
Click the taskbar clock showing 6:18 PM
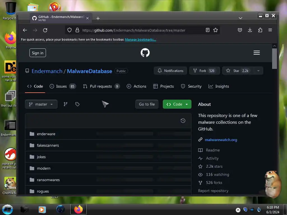tap(273, 210)
